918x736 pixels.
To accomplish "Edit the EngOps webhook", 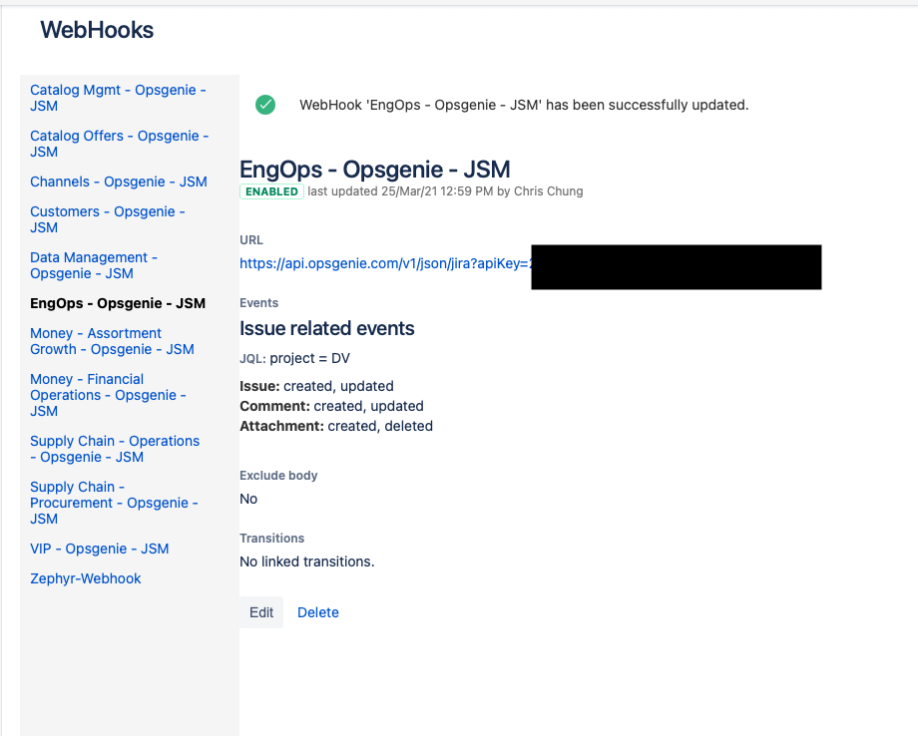I will click(x=261, y=612).
